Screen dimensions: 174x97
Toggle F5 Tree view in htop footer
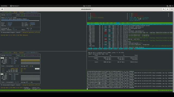click(110, 48)
